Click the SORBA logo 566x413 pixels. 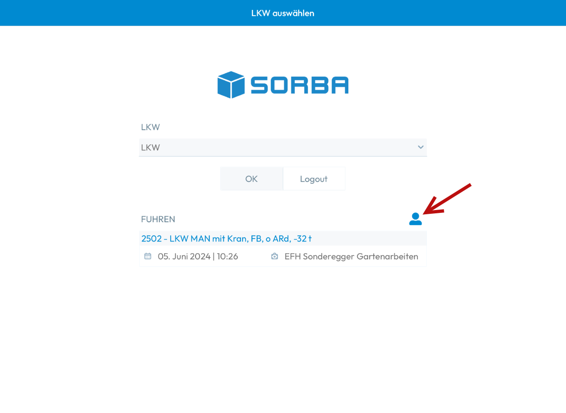[x=283, y=85]
